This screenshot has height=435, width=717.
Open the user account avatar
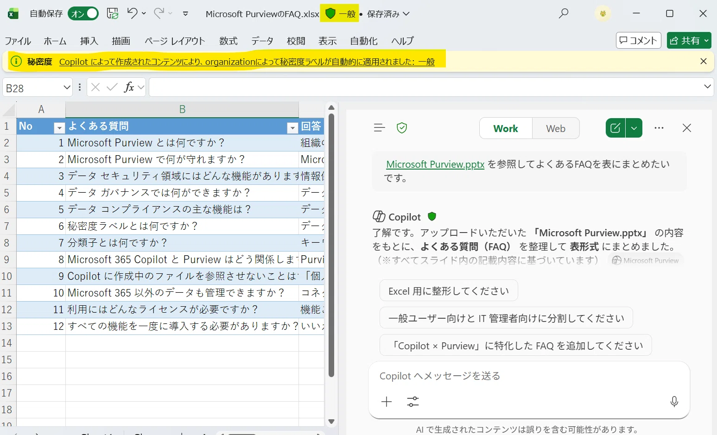click(x=603, y=14)
